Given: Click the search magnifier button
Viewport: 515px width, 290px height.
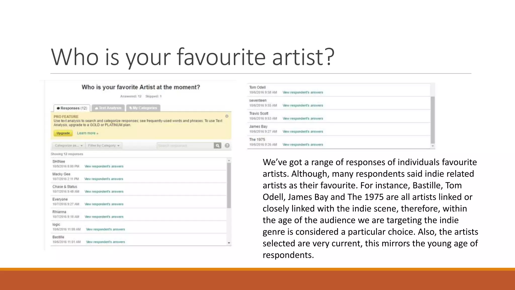Looking at the screenshot, I should [218, 146].
